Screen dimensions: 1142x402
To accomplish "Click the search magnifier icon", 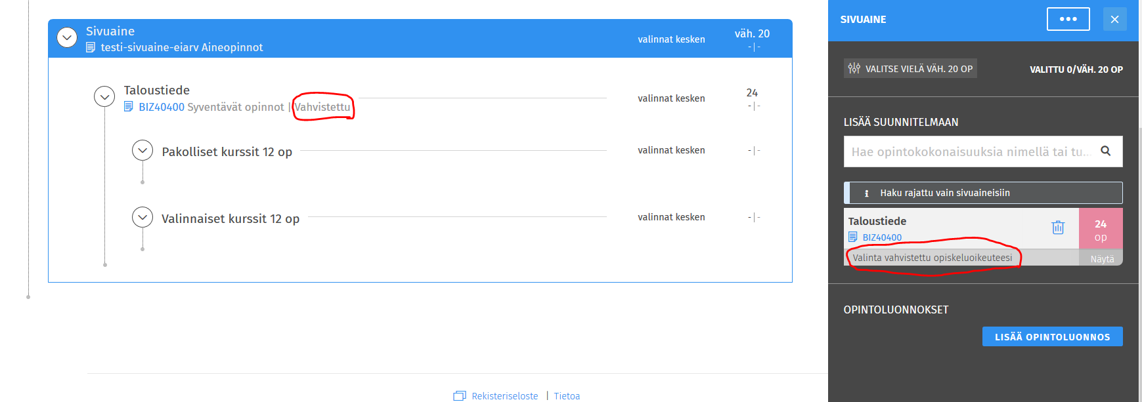I will click(x=1106, y=151).
